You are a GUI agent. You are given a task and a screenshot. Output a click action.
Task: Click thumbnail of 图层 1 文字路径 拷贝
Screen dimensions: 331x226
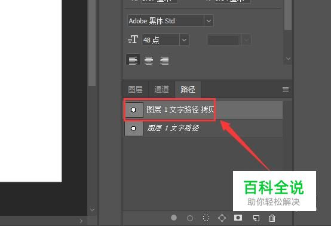click(x=134, y=110)
